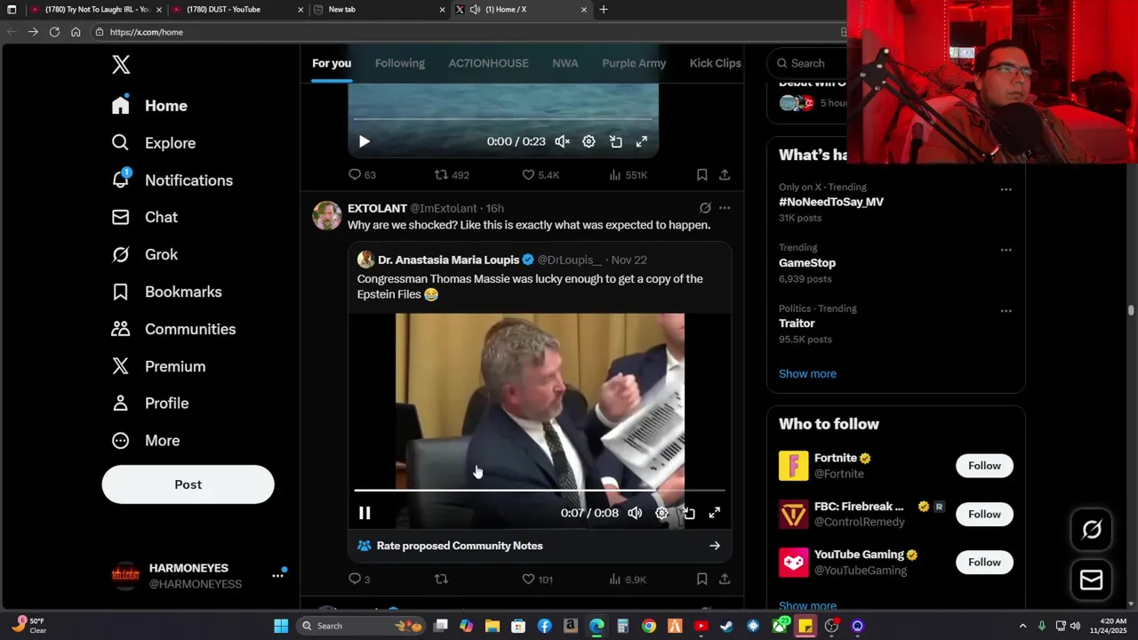Open #NoNeedToSay_MV trend
The image size is (1138, 640).
[831, 202]
